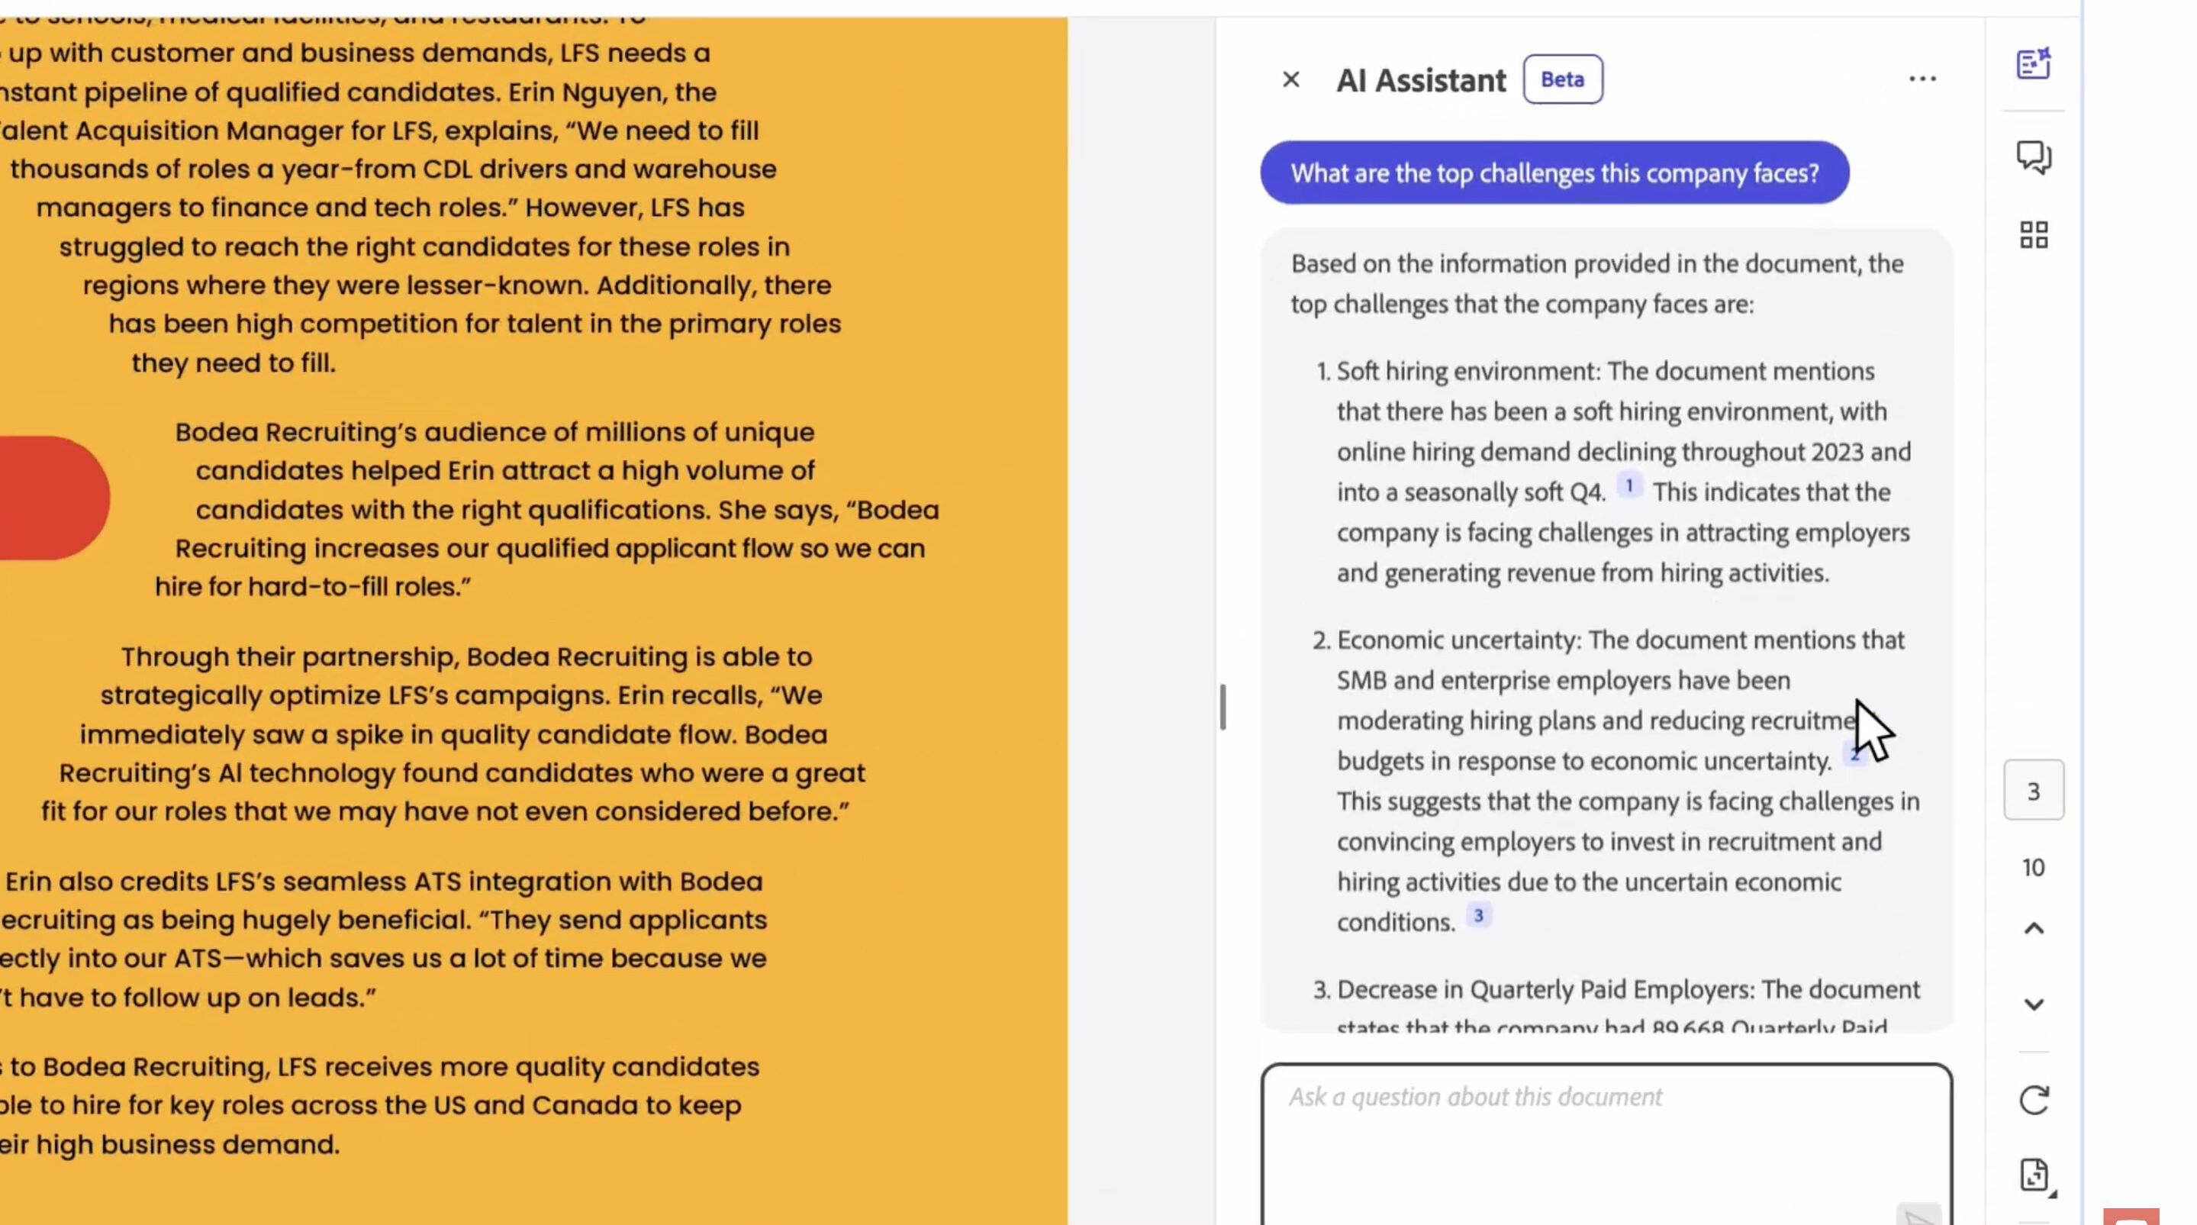Go to next page with down chevron
The width and height of the screenshot is (2197, 1225).
point(2033,1004)
